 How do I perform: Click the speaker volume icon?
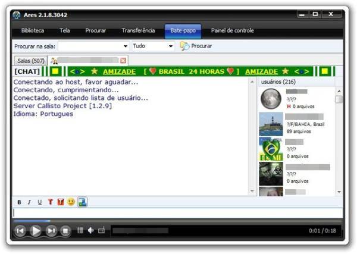[91, 230]
